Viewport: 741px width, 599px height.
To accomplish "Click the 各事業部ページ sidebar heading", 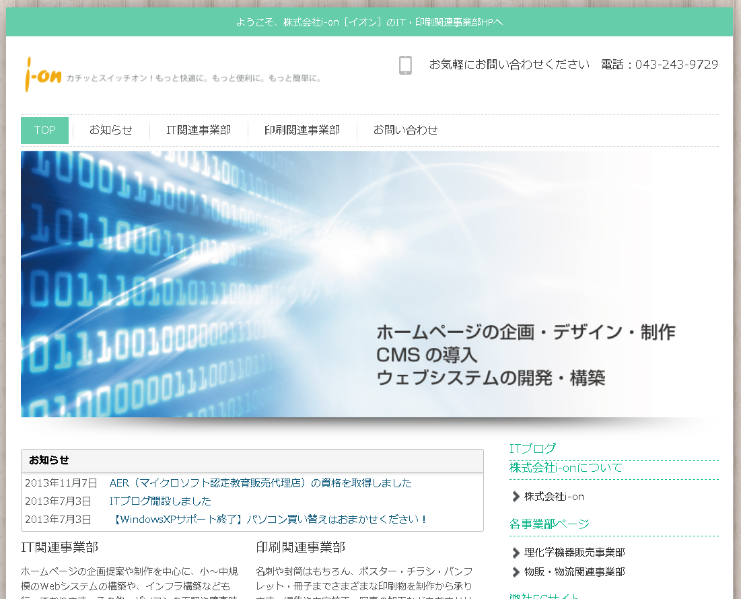I will coord(549,524).
